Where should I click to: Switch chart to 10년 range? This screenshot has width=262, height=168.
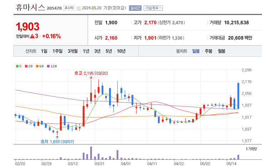(x=121, y=51)
